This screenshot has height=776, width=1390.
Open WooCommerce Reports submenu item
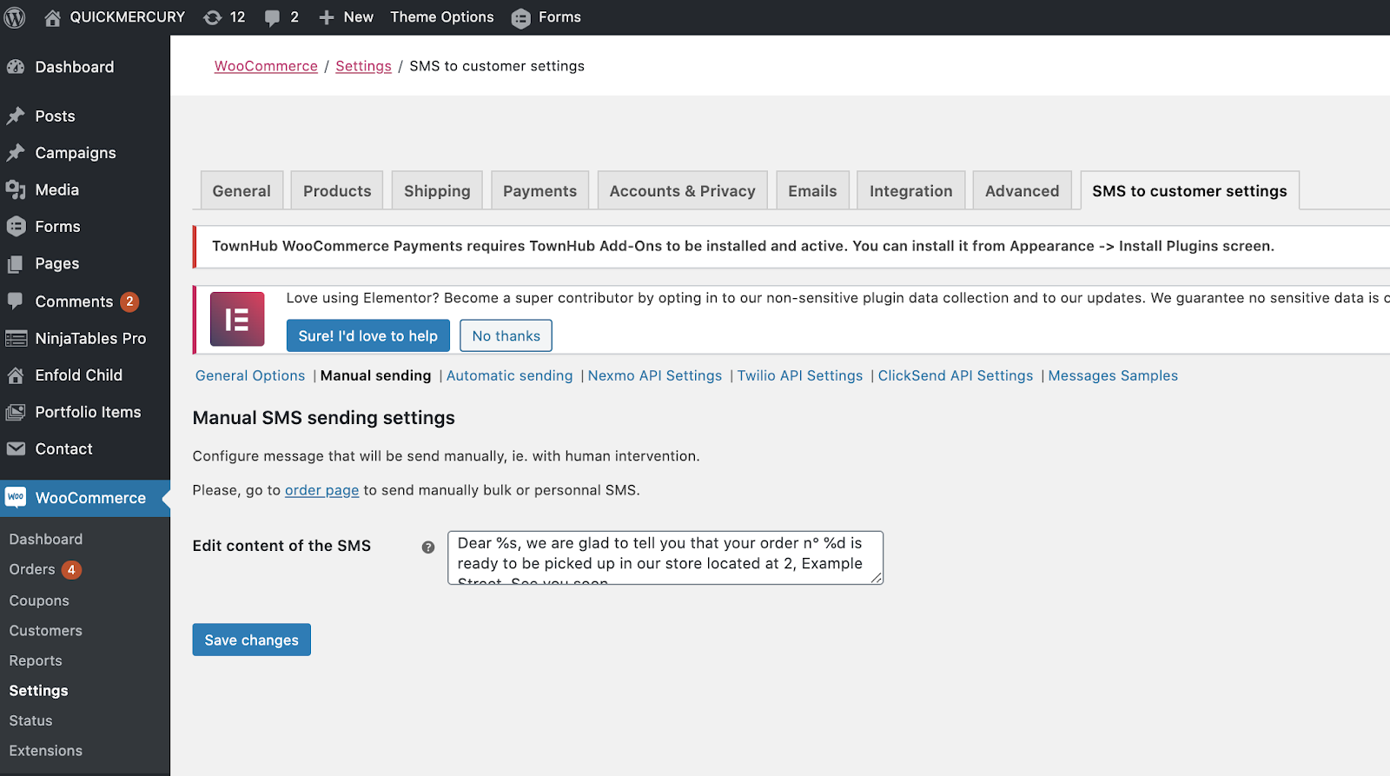click(36, 660)
